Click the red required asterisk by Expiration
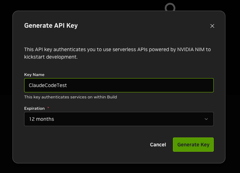240x173 pixels. click(x=48, y=108)
